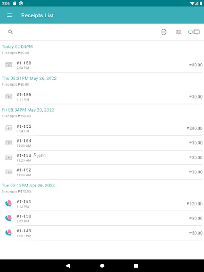
Task: Tap the search magnifier icon
Action: tap(11, 32)
